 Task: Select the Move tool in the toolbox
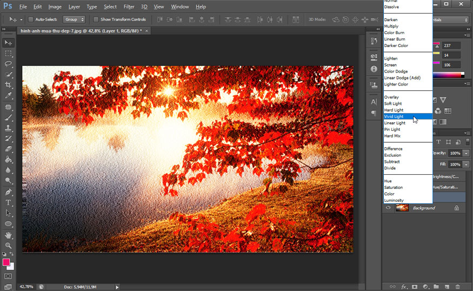click(x=8, y=43)
